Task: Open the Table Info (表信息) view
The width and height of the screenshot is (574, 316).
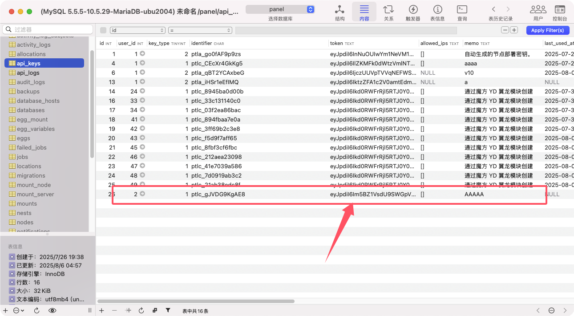Action: [x=437, y=12]
